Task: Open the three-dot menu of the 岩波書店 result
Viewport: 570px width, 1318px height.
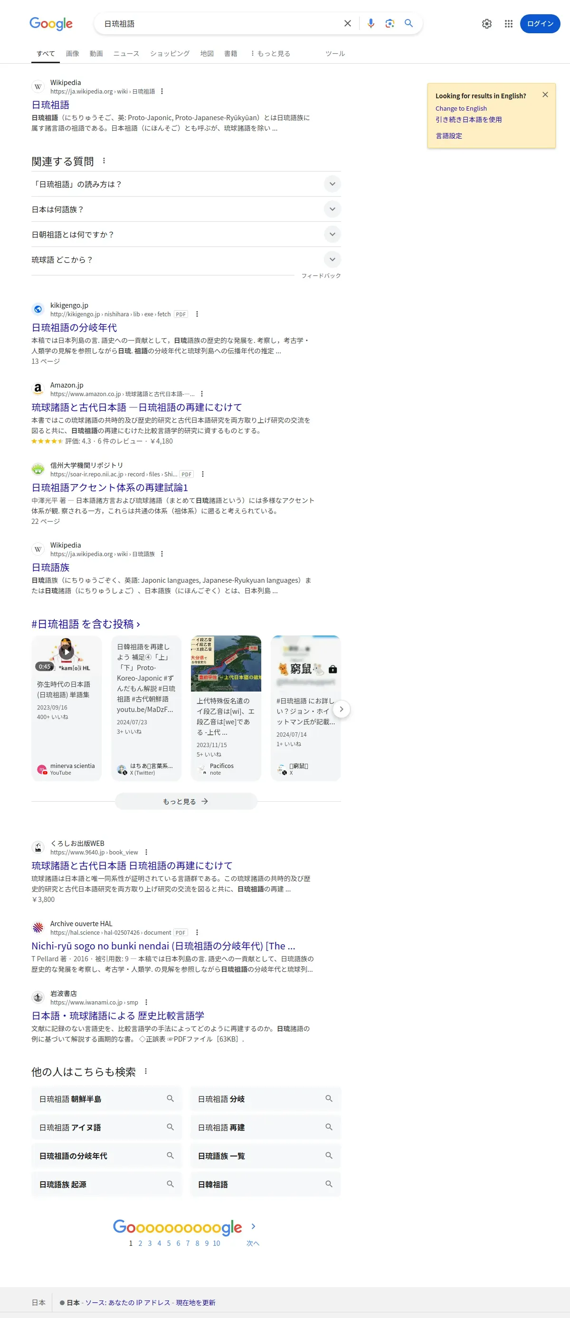Action: coord(146,1002)
